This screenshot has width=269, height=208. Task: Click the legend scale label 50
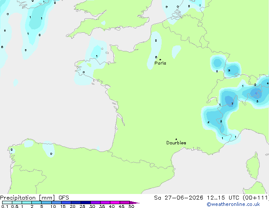pos(131,206)
